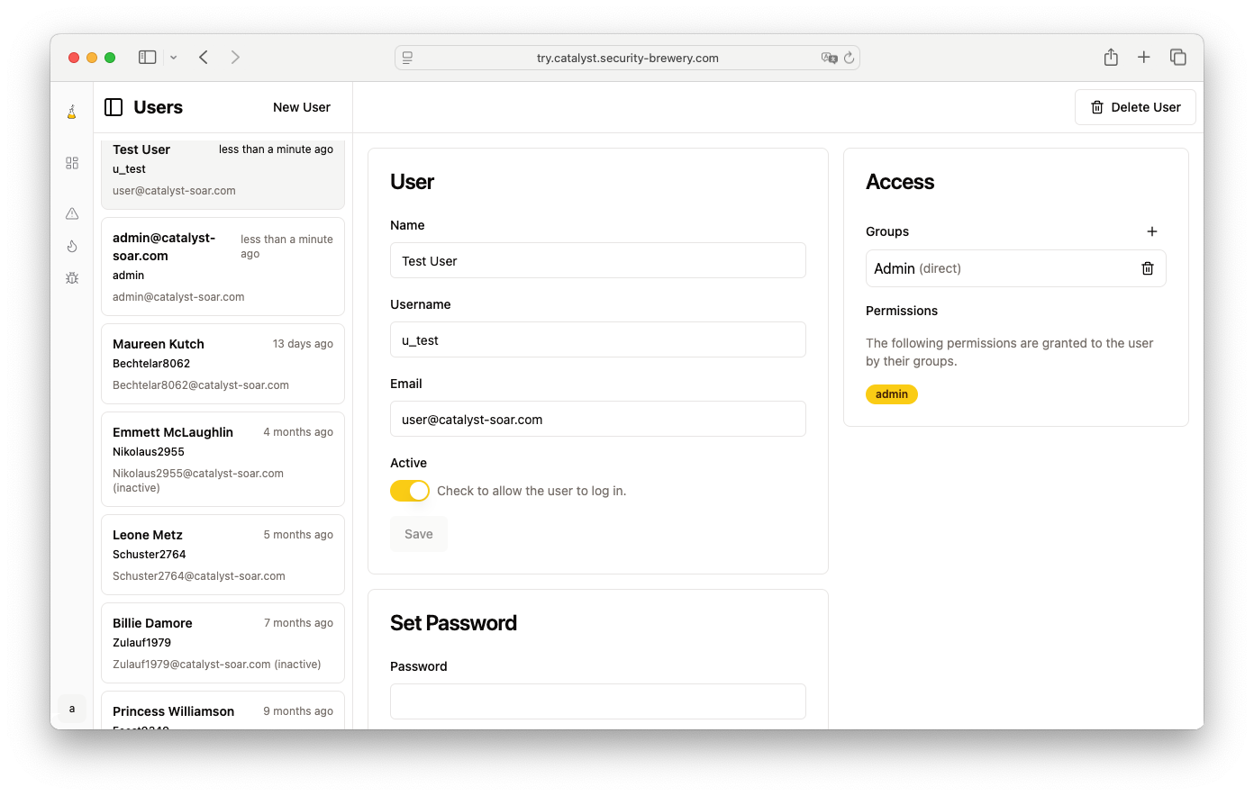
Task: Click the New User button
Action: click(x=302, y=107)
